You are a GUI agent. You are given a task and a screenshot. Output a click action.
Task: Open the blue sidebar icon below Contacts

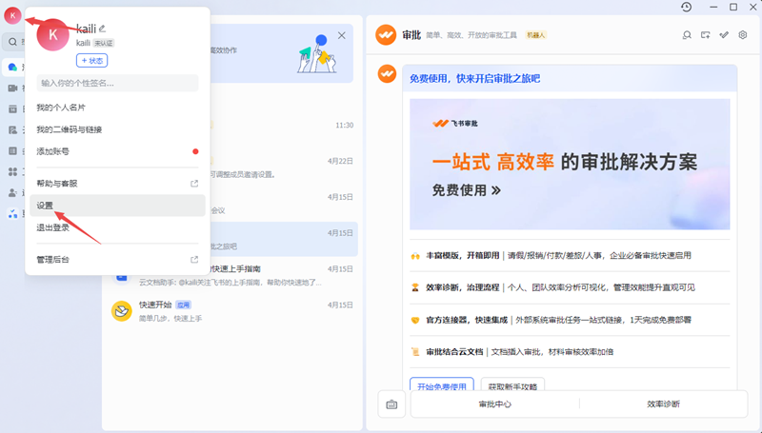[x=12, y=213]
